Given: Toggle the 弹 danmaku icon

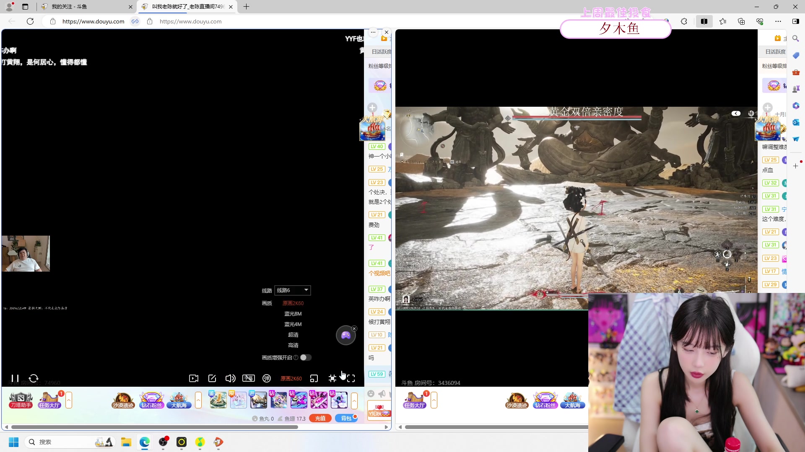Looking at the screenshot, I should (267, 378).
